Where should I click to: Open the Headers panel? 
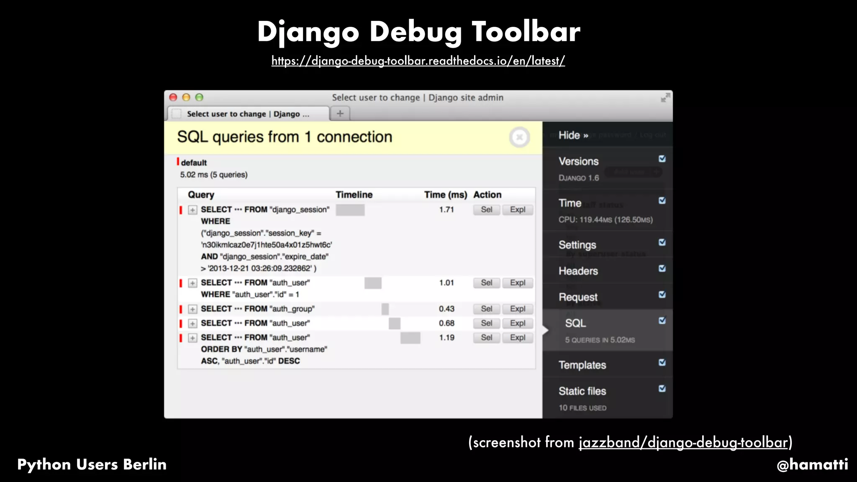(578, 271)
